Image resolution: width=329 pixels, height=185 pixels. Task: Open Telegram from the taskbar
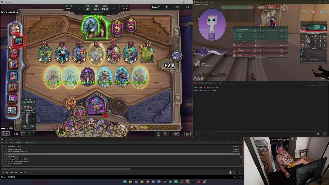click(170, 182)
